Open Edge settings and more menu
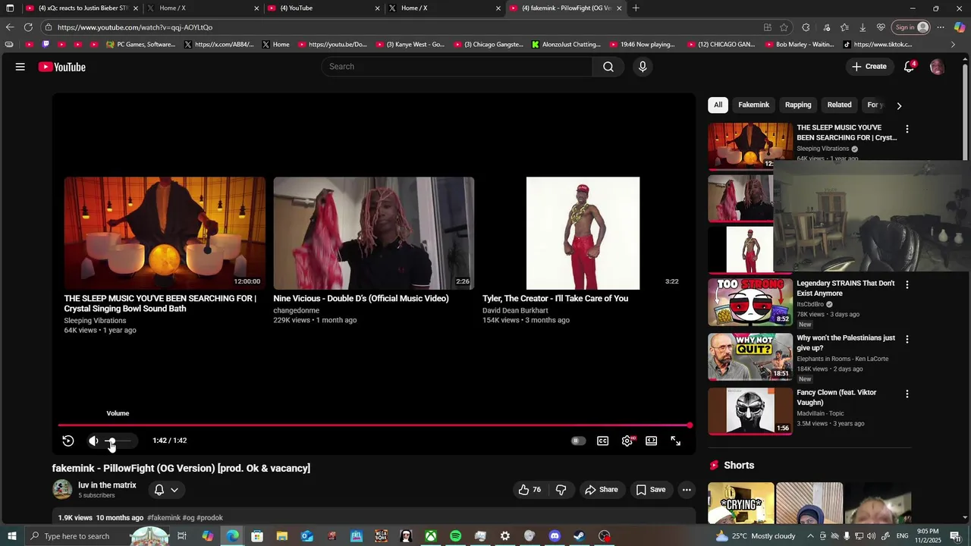Screen dimensions: 971x546 941,27
